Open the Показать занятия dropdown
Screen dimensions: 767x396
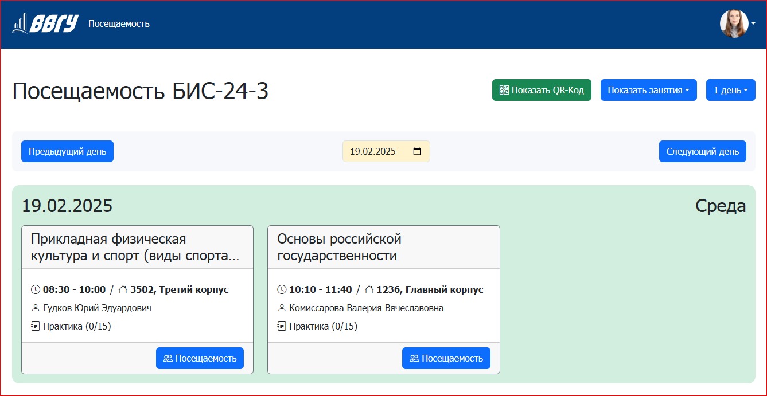pos(649,90)
